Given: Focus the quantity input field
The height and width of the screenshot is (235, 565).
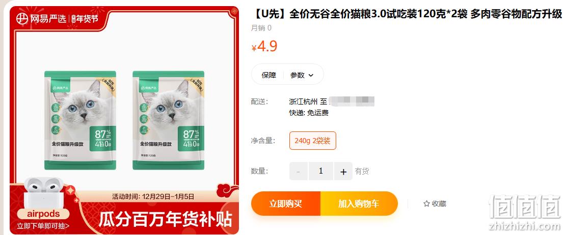Looking at the screenshot, I should click(x=320, y=172).
